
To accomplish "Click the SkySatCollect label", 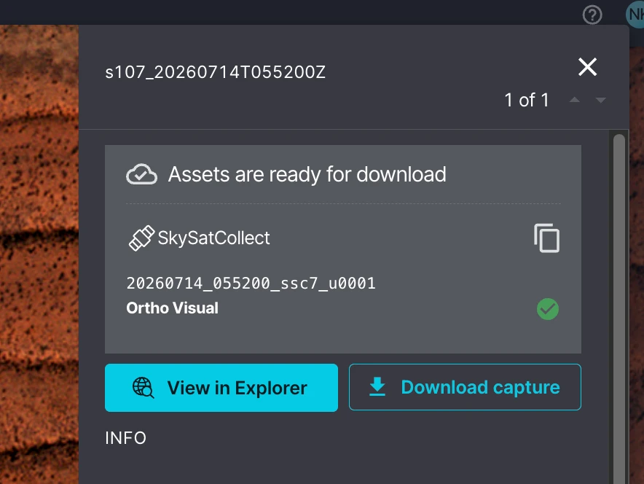I will pyautogui.click(x=213, y=238).
